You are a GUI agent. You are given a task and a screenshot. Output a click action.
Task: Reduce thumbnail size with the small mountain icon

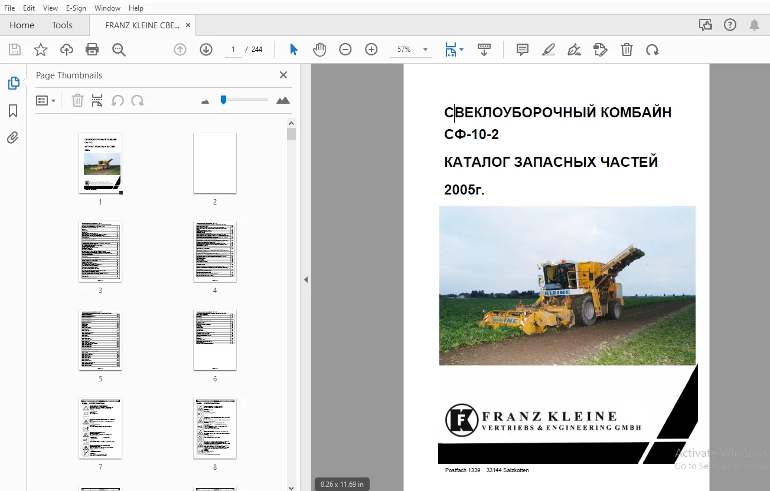[205, 101]
